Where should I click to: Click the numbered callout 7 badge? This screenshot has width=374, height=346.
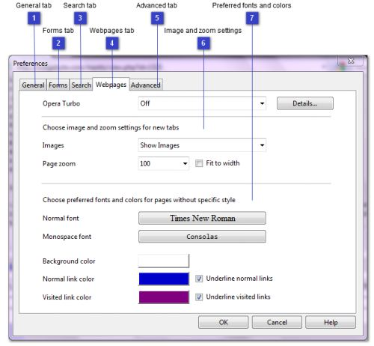point(252,18)
